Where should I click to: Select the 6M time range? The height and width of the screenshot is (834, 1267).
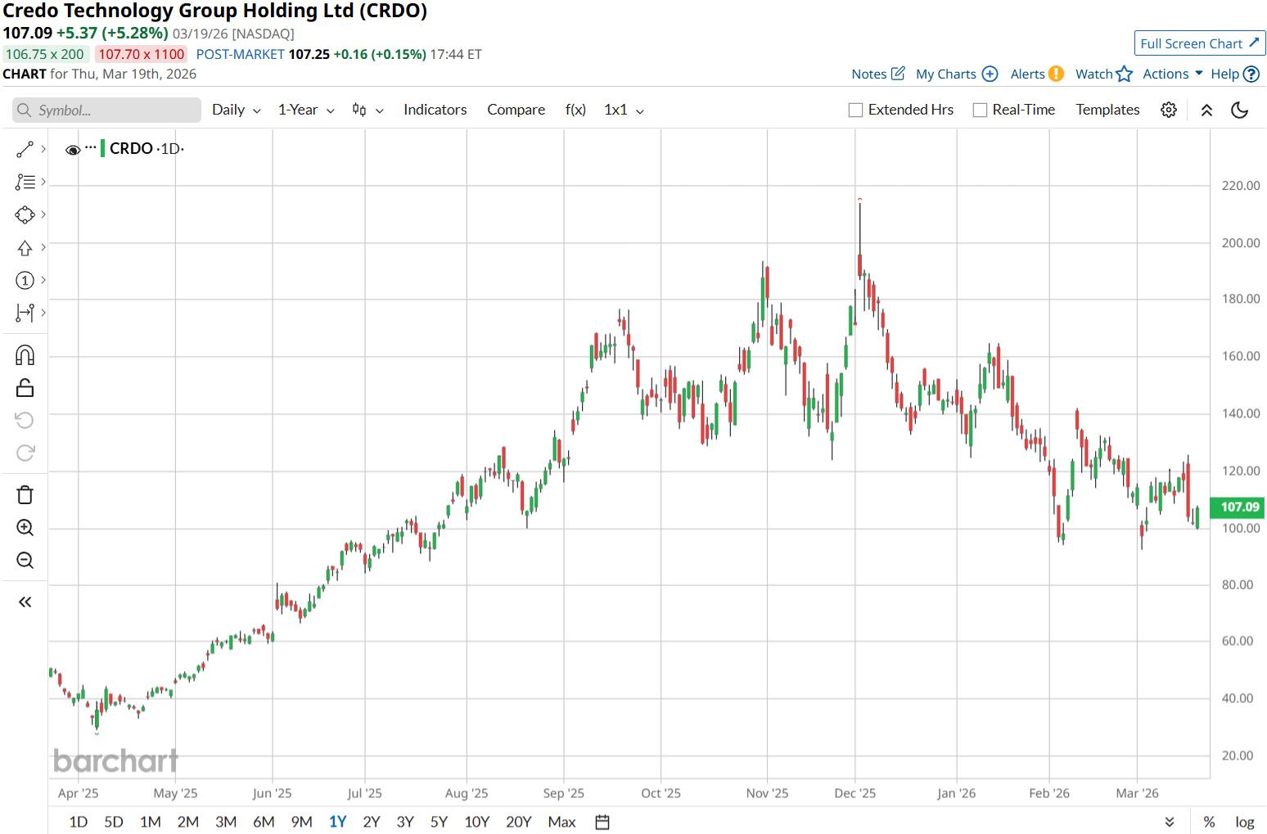point(264,822)
